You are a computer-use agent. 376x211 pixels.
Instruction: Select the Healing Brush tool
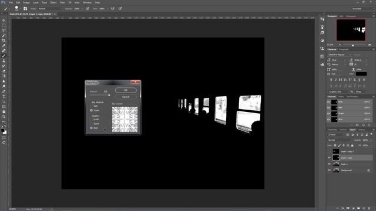4,50
